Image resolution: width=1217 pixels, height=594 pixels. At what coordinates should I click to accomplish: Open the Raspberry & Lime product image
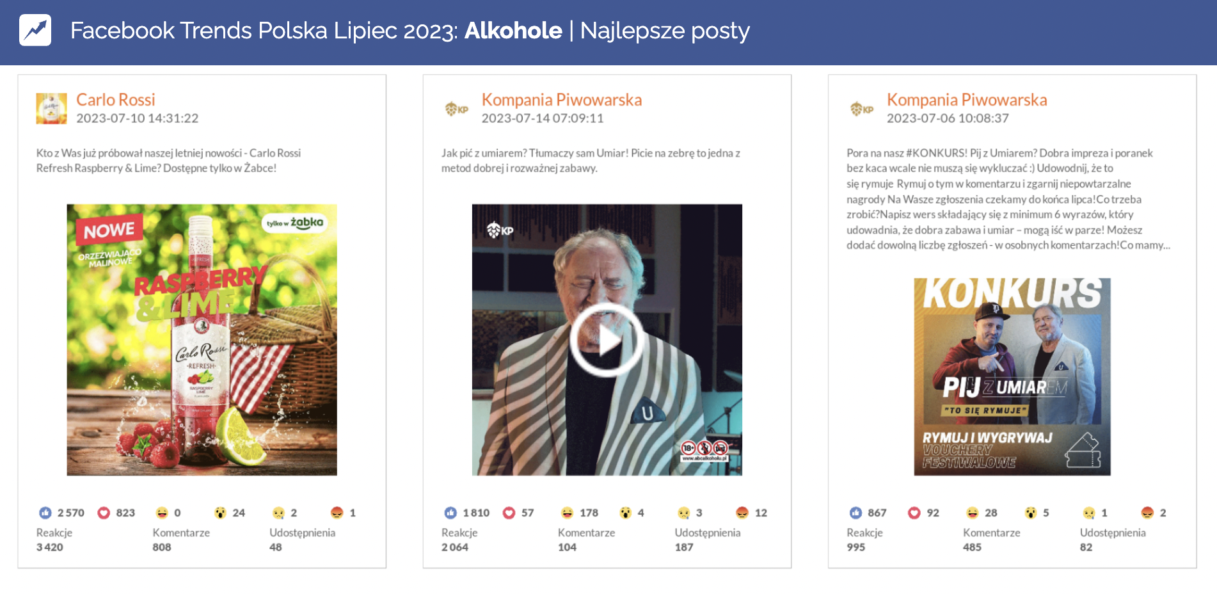202,340
